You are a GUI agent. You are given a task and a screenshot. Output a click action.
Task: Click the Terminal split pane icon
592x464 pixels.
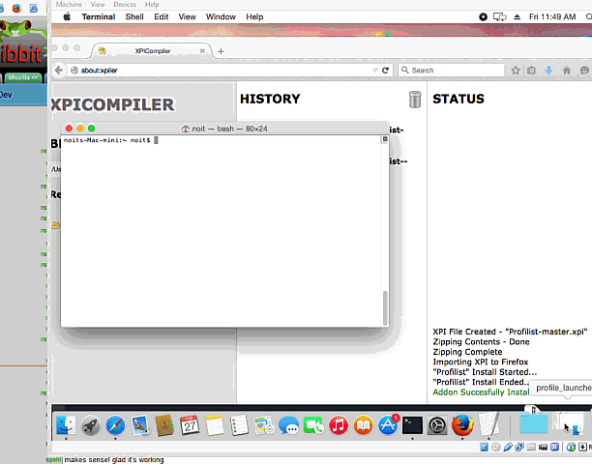pyautogui.click(x=385, y=139)
